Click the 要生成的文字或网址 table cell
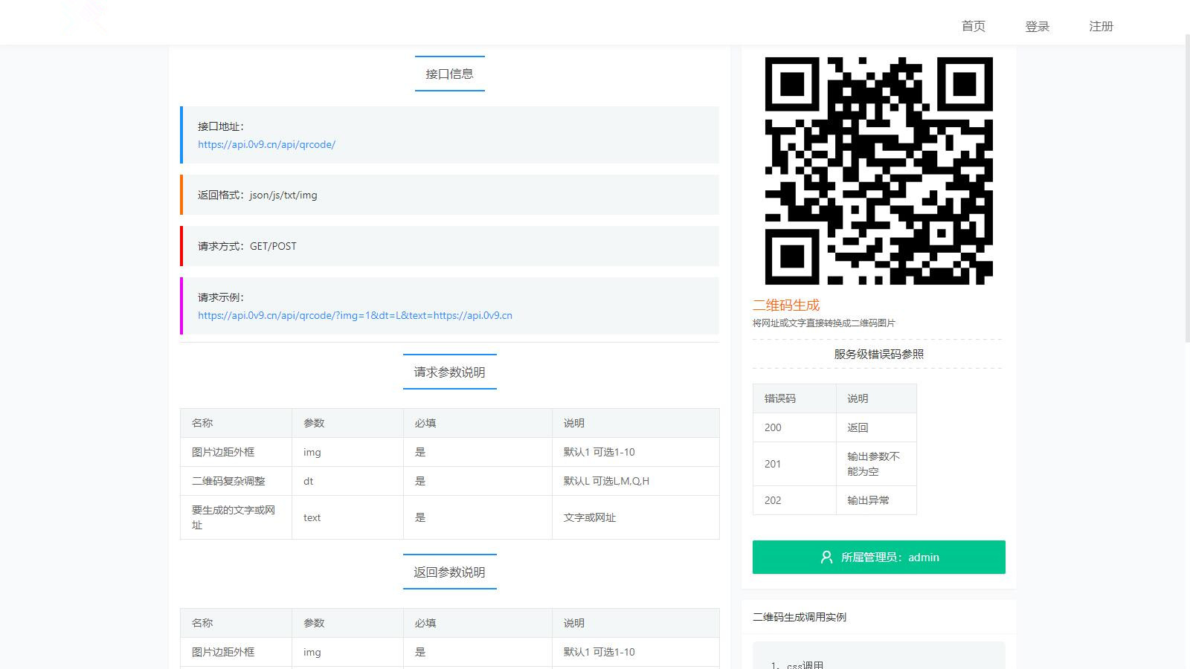 tap(236, 517)
